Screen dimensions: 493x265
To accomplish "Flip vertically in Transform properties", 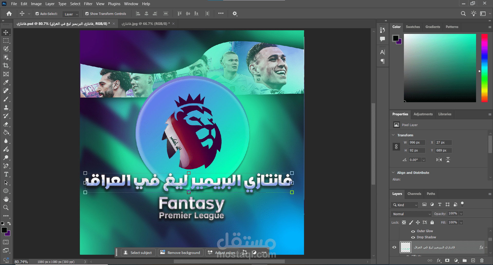I will (448, 160).
